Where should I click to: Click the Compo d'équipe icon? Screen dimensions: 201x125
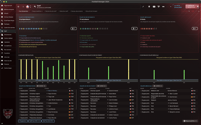coord(2,17)
